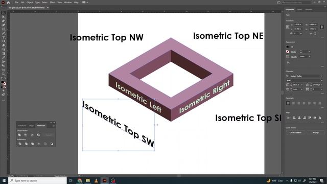The image size is (327, 184).
Task: Toggle the constrain width and height link
Action: tap(322, 27)
